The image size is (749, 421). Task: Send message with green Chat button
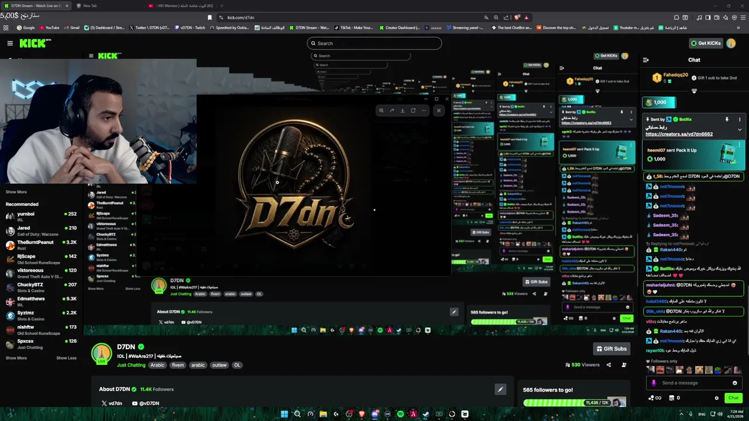click(733, 398)
